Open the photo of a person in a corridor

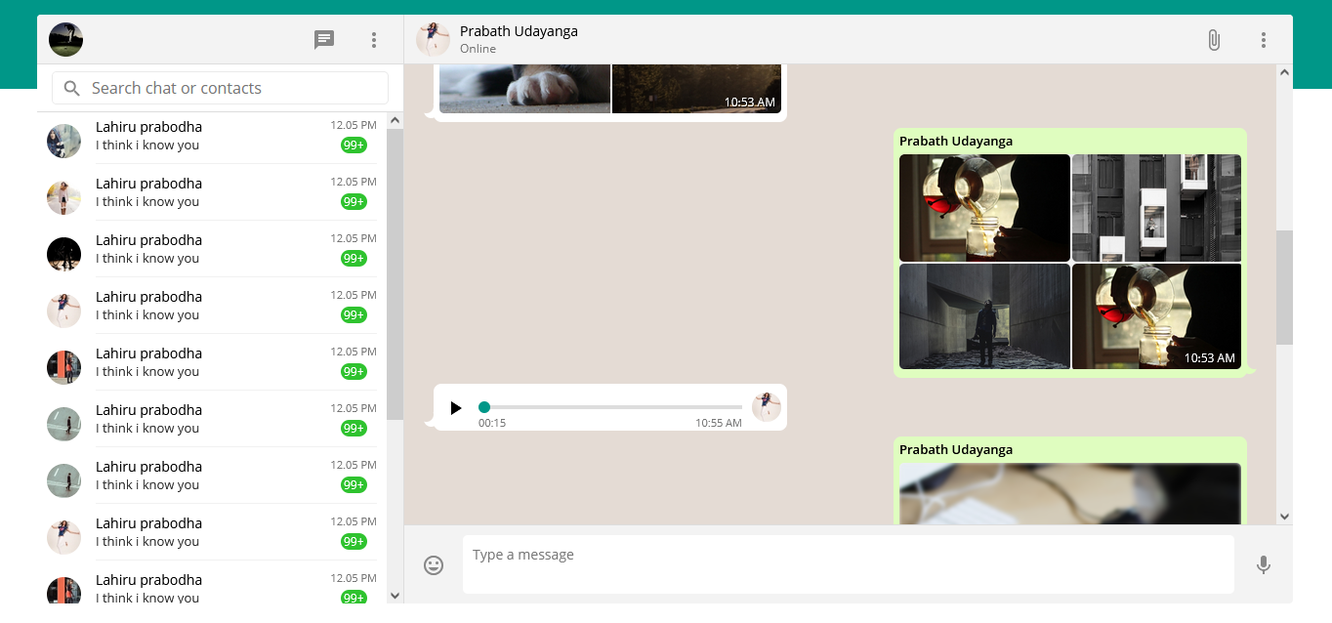(984, 316)
